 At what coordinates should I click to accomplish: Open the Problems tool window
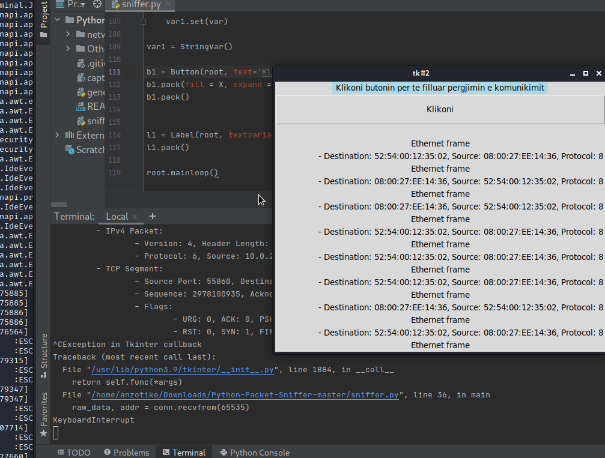127,452
